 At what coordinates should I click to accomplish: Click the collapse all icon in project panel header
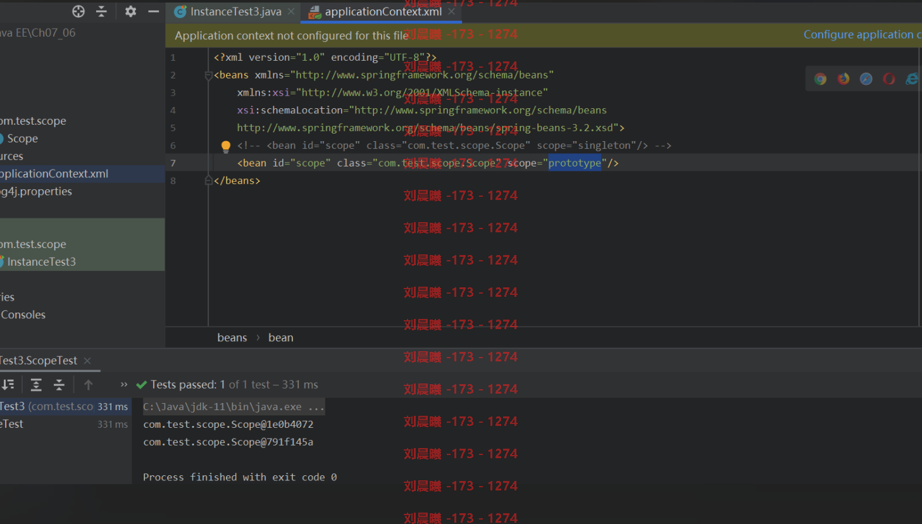101,11
